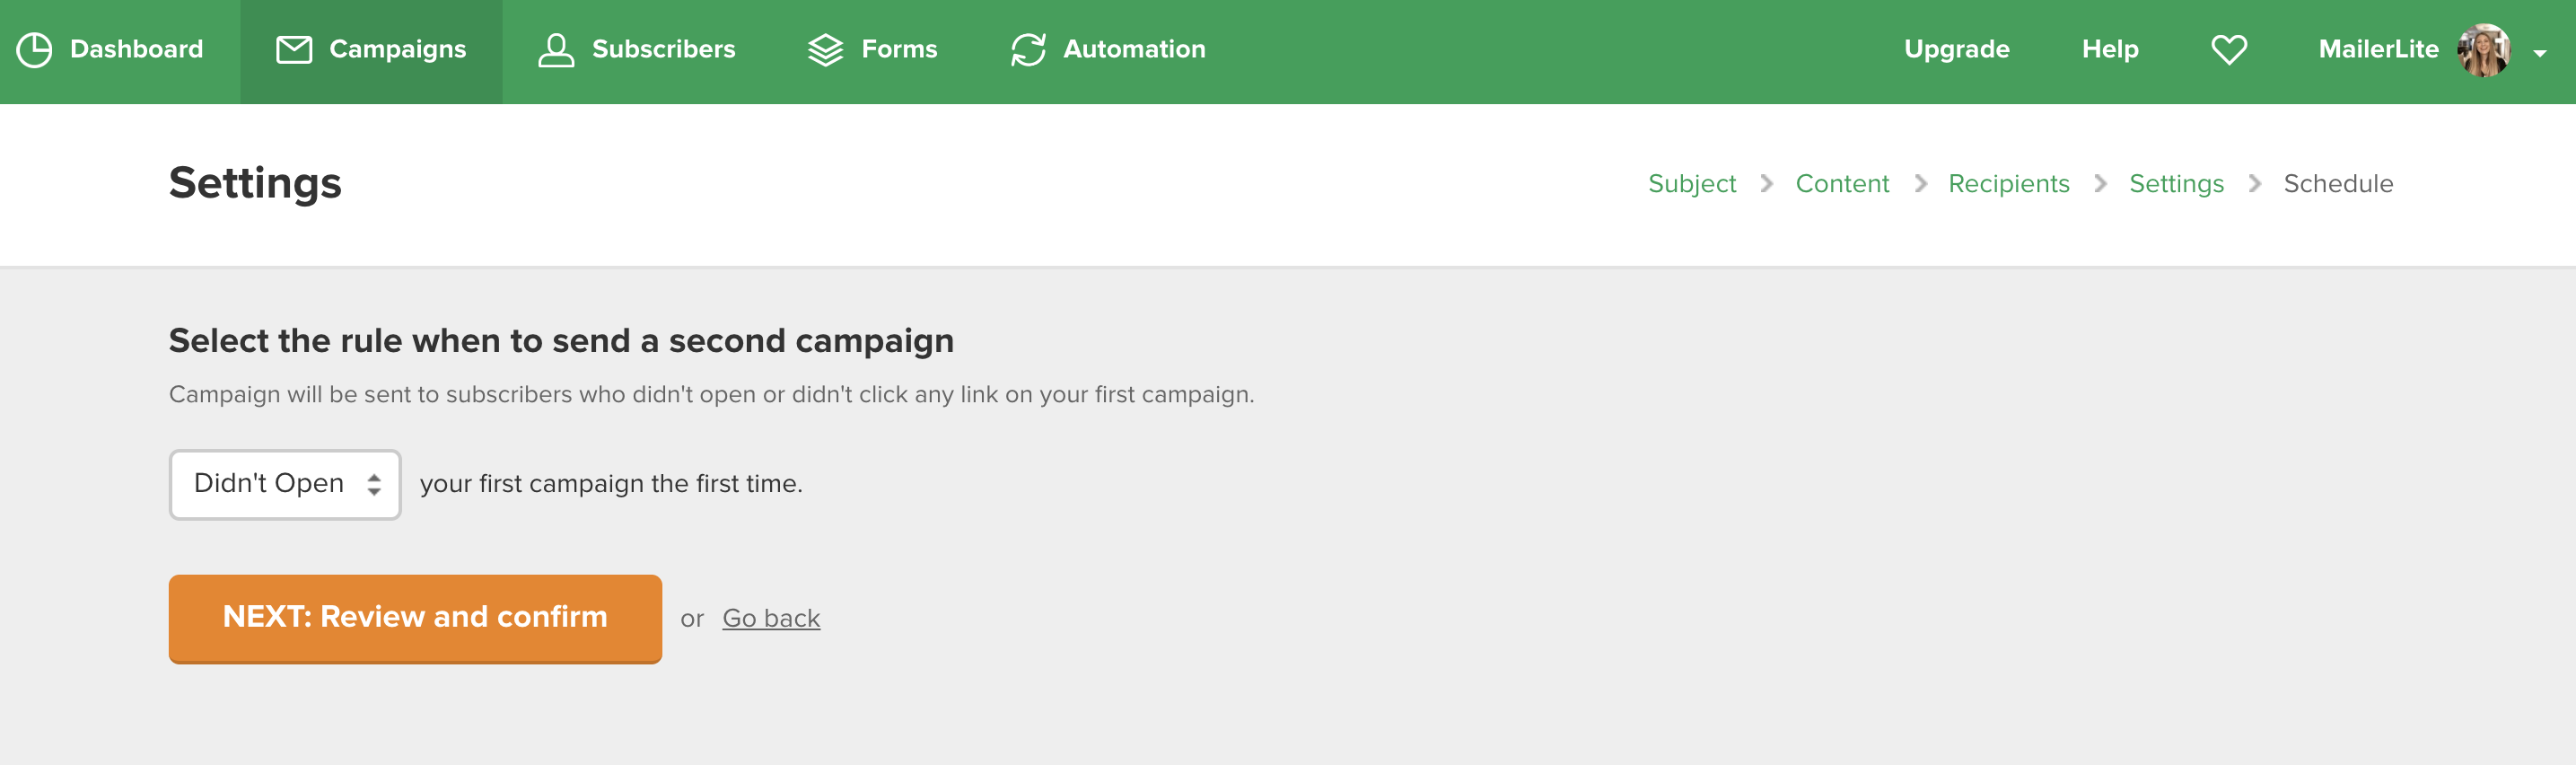2576x765 pixels.
Task: Go to the Content step breadcrumb
Action: pos(1842,184)
